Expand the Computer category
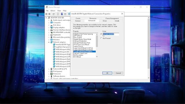 point(49,23)
